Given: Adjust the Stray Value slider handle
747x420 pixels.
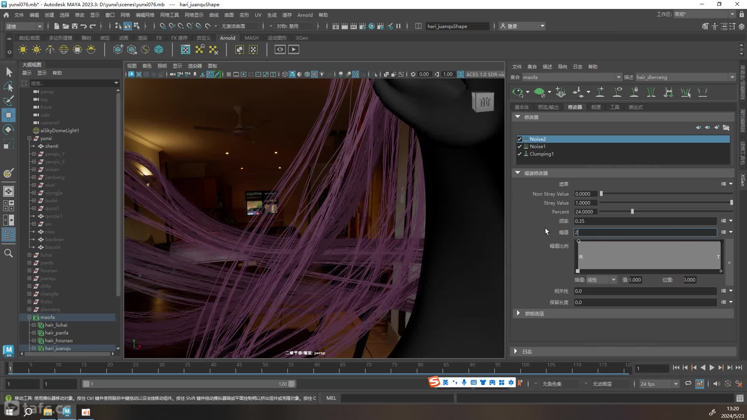Looking at the screenshot, I should 731,203.
